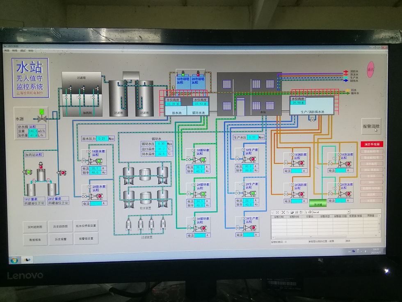Viewport: 402px width, 302px height.
Task: Open the 历史趋势图 history trend chart
Action: coord(61,226)
